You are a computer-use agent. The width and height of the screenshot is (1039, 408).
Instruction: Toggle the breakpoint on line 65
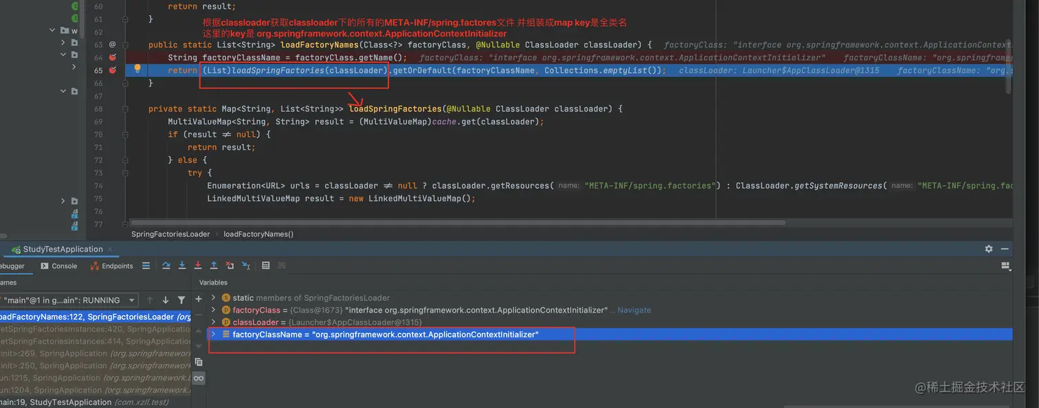coord(113,70)
